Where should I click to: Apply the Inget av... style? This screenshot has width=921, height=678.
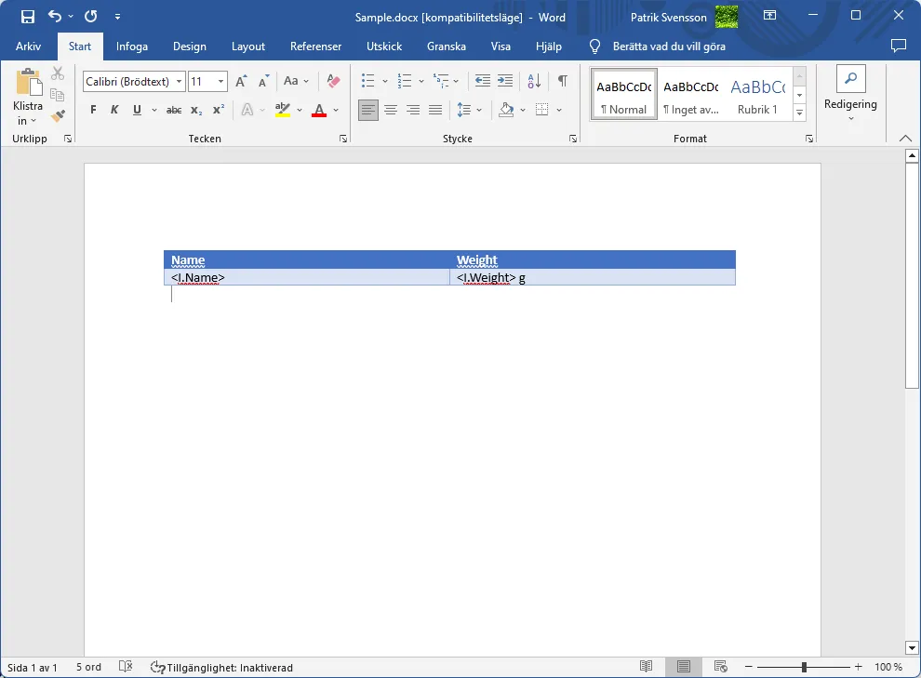[690, 95]
